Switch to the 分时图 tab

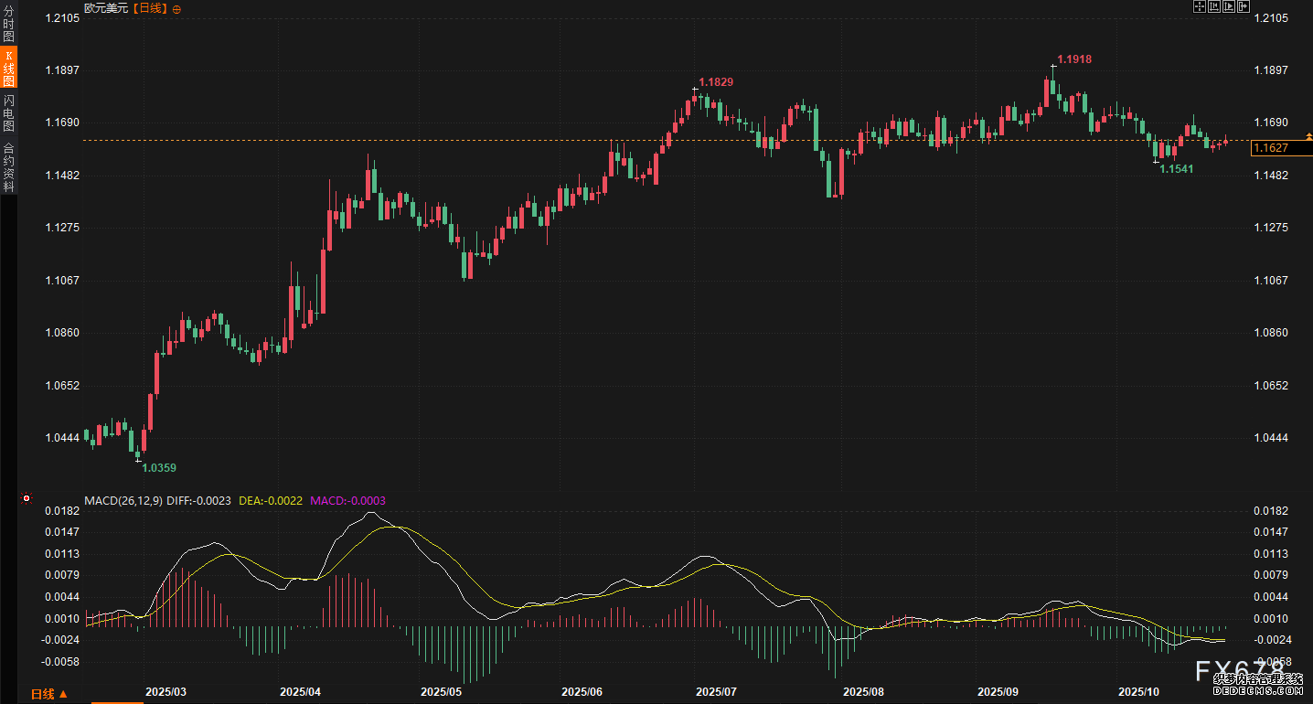pyautogui.click(x=8, y=25)
